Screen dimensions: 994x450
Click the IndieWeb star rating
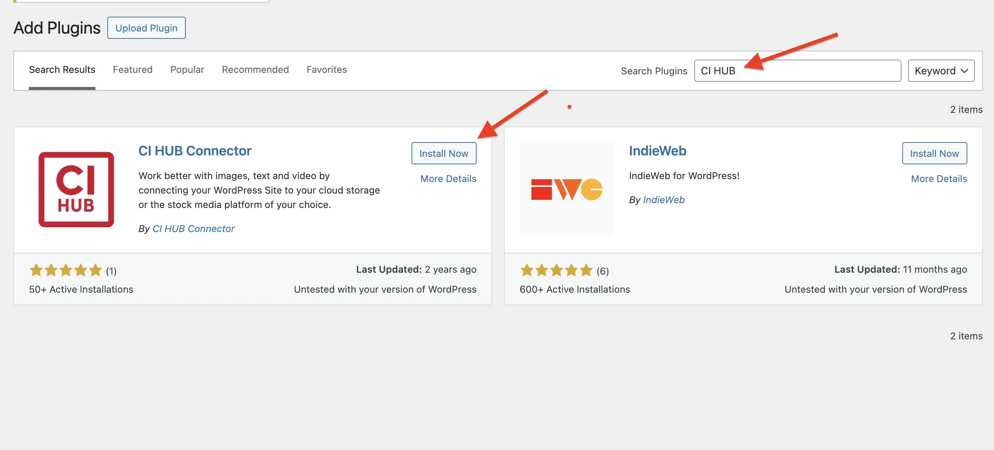click(556, 270)
